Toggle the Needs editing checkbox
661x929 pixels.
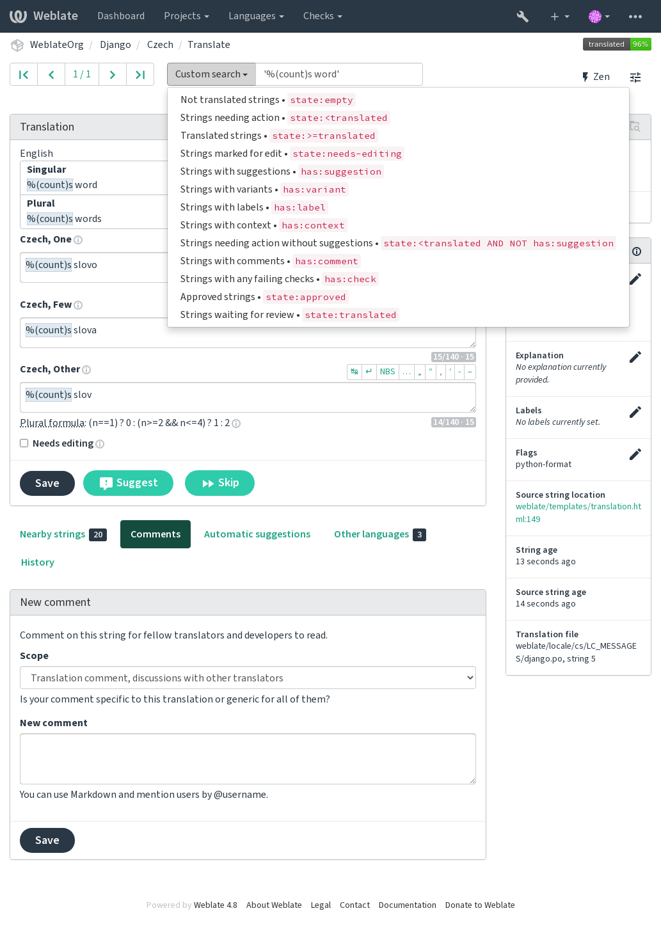24,443
